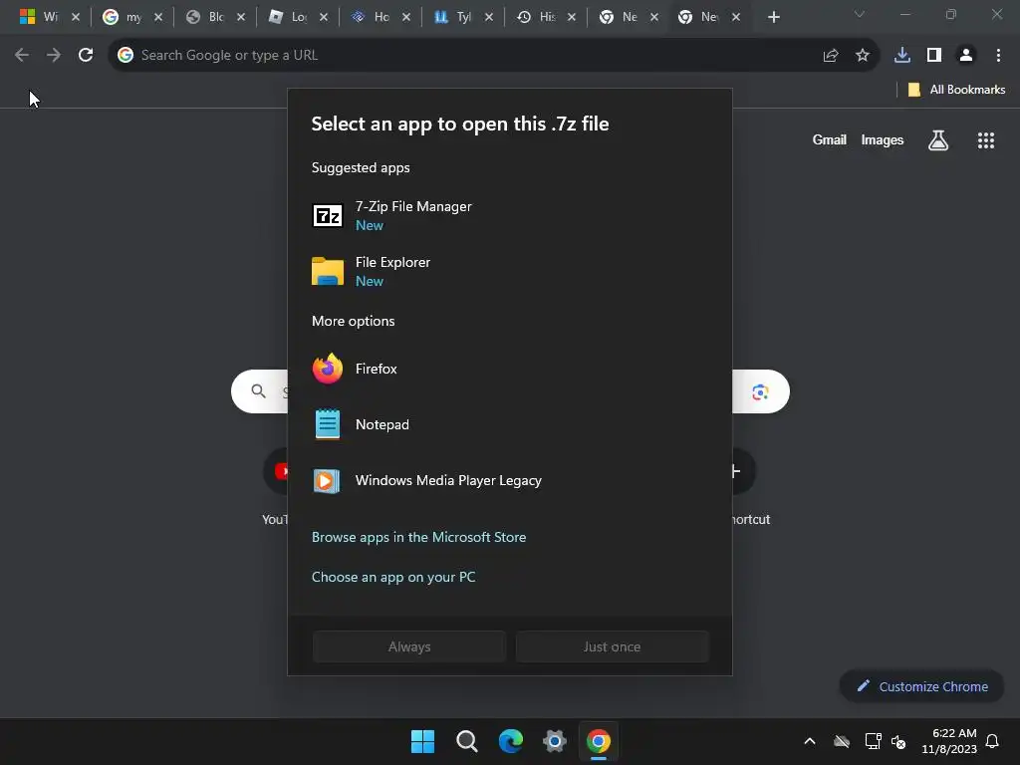Switch to the 'Log' tab
The width and height of the screenshot is (1020, 765).
(x=289, y=17)
